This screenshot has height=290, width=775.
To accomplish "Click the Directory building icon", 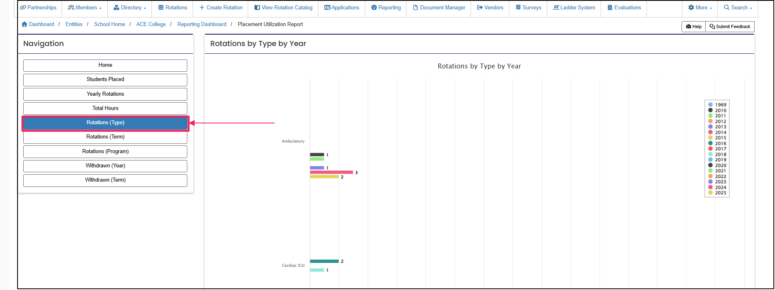I will 116,8.
